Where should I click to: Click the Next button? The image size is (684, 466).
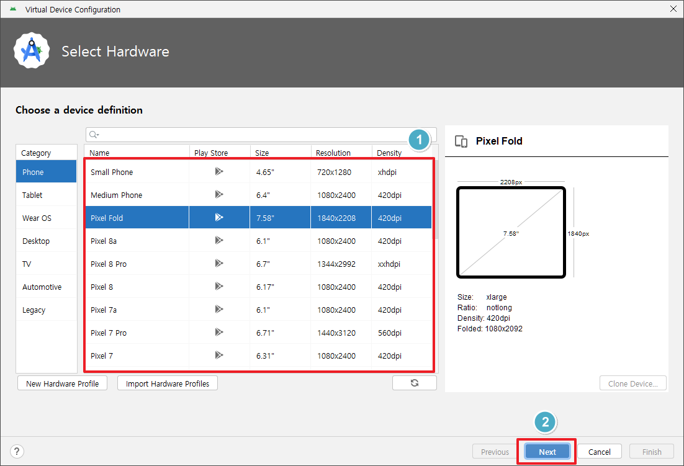[x=547, y=452]
